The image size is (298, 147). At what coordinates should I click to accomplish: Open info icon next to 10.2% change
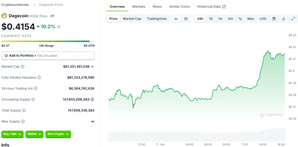coord(59,27)
